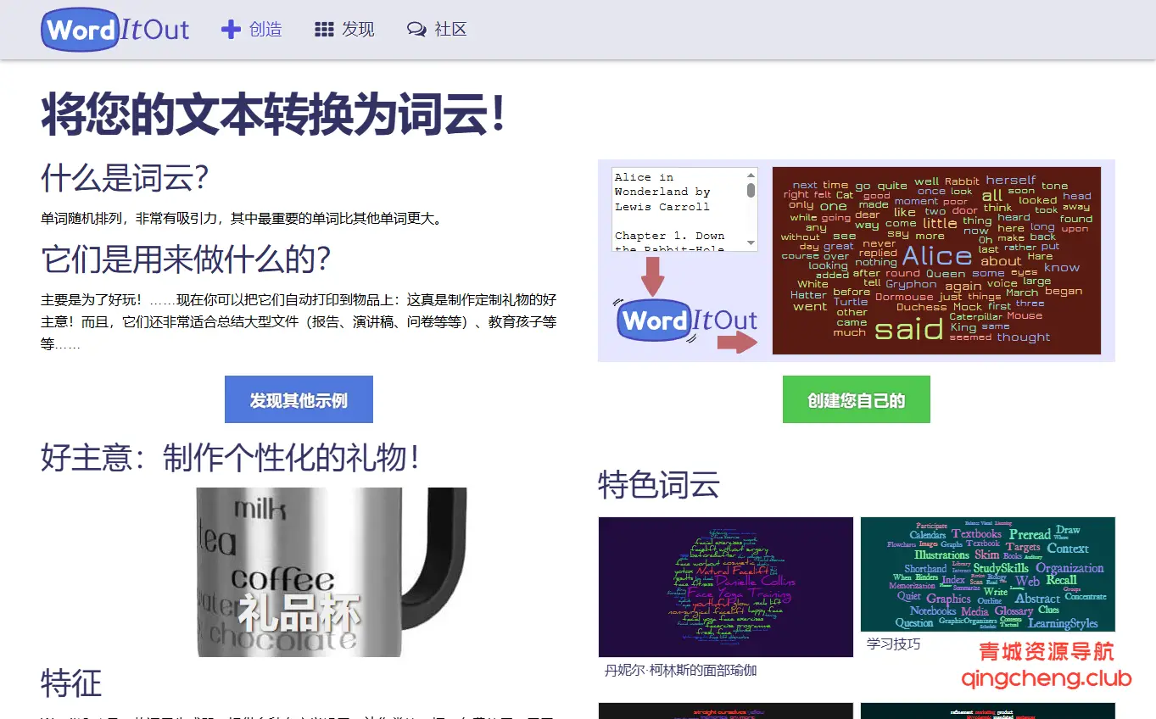Click the red down arrow under the sample text box
This screenshot has height=719, width=1156.
[653, 276]
